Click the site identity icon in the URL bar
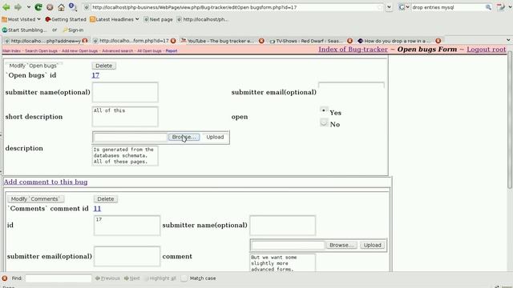Screen dimensions: 513x288 [x=87, y=7]
